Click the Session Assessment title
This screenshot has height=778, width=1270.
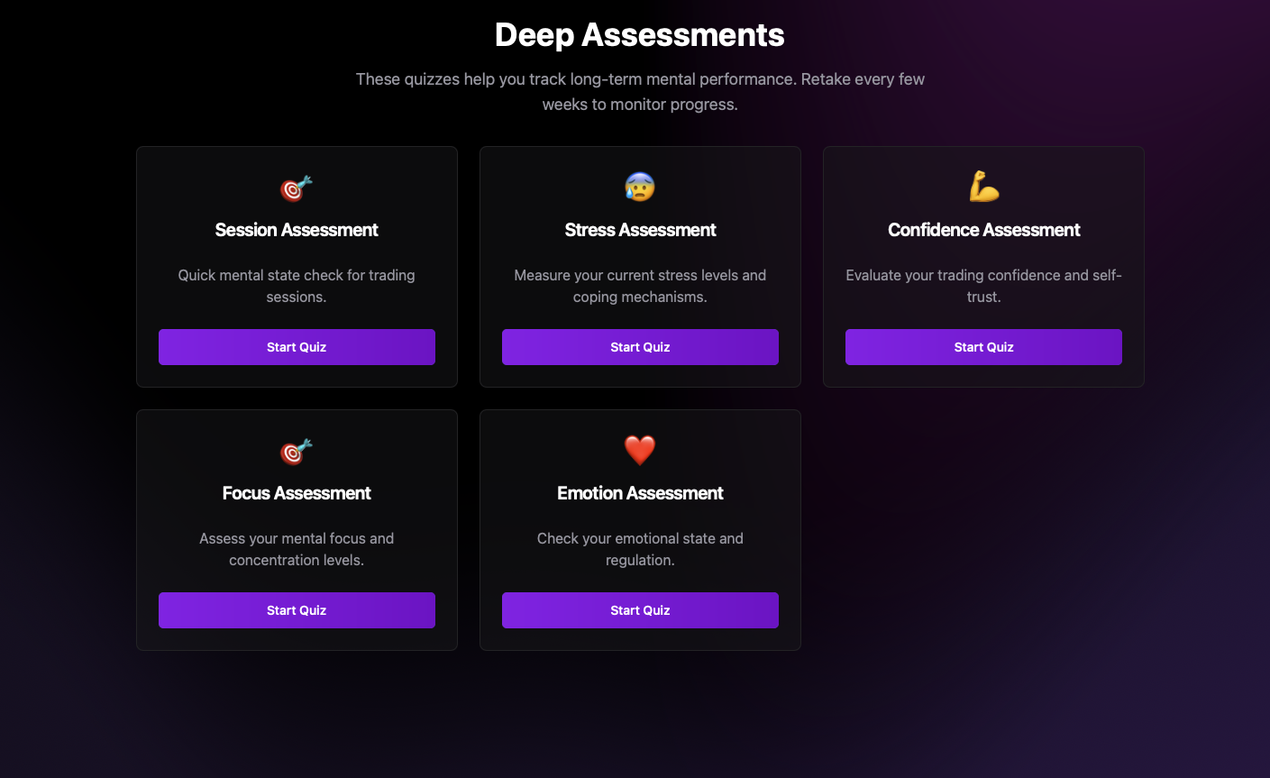(297, 230)
